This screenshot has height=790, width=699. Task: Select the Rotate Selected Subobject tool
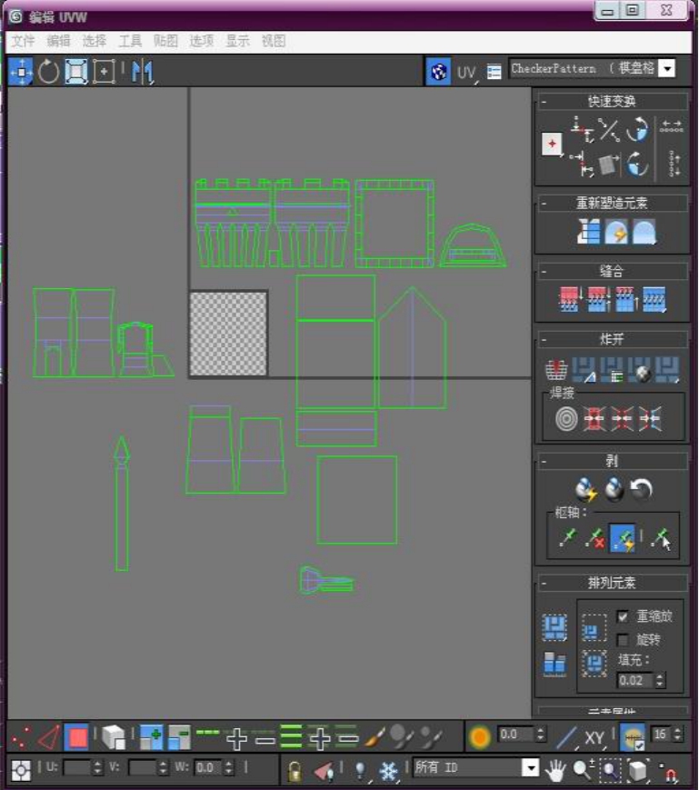click(48, 72)
